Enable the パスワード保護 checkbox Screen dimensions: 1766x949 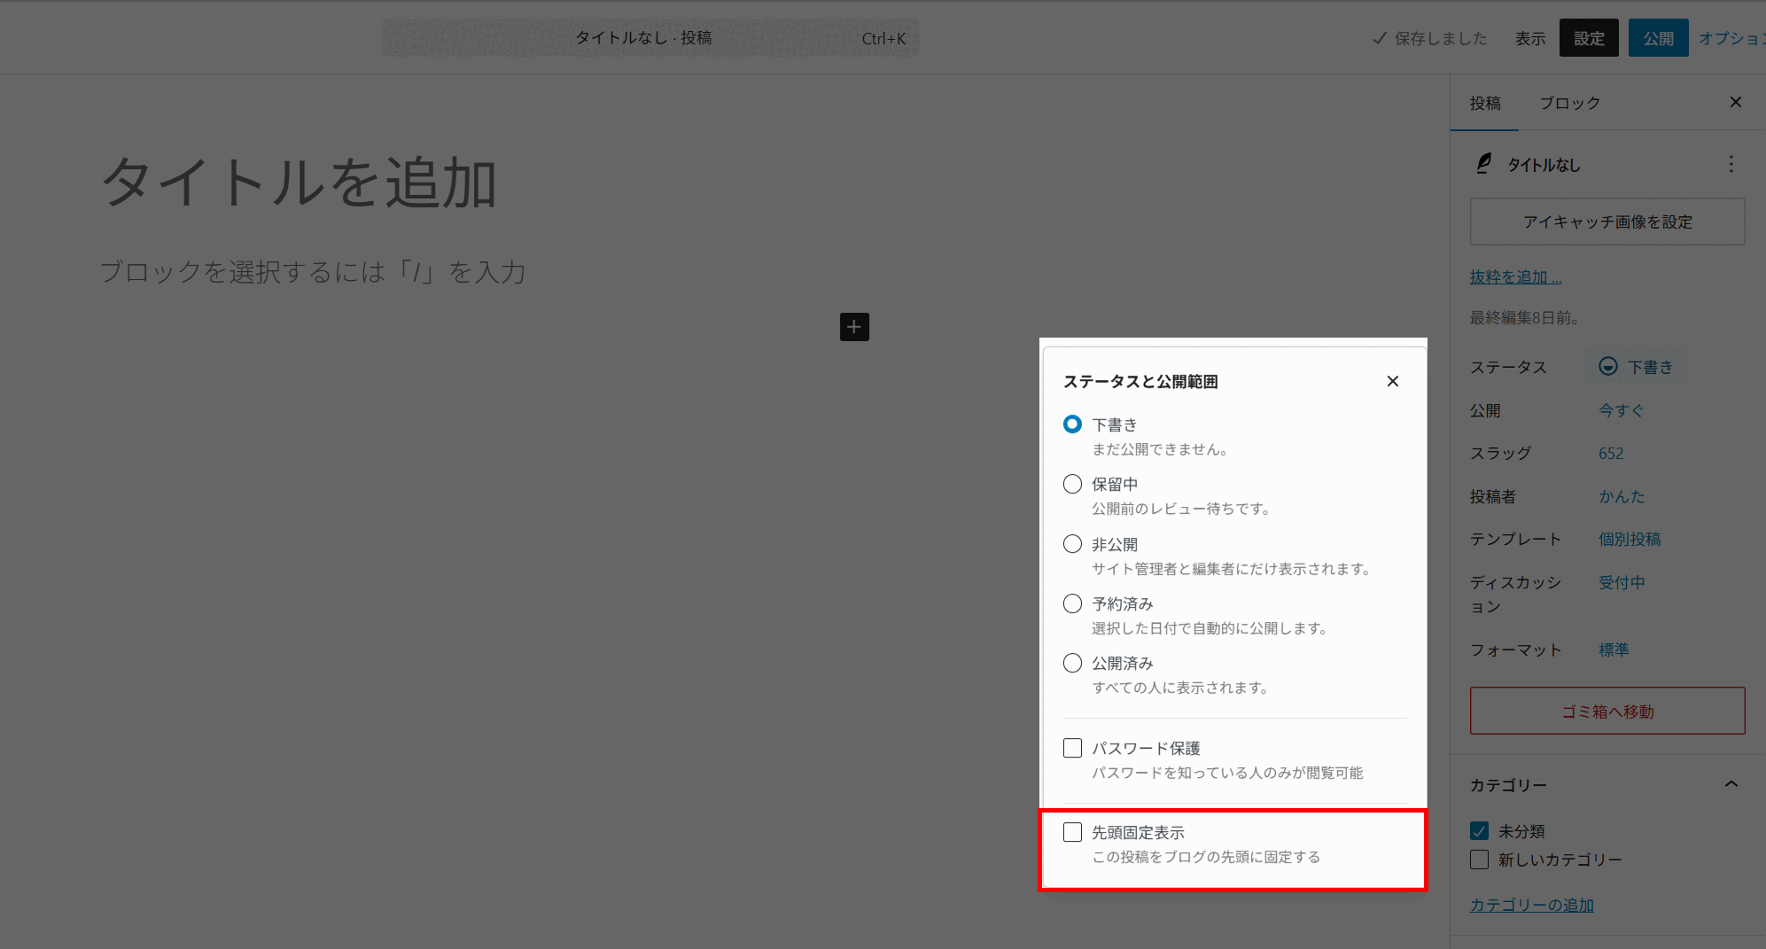click(x=1072, y=748)
